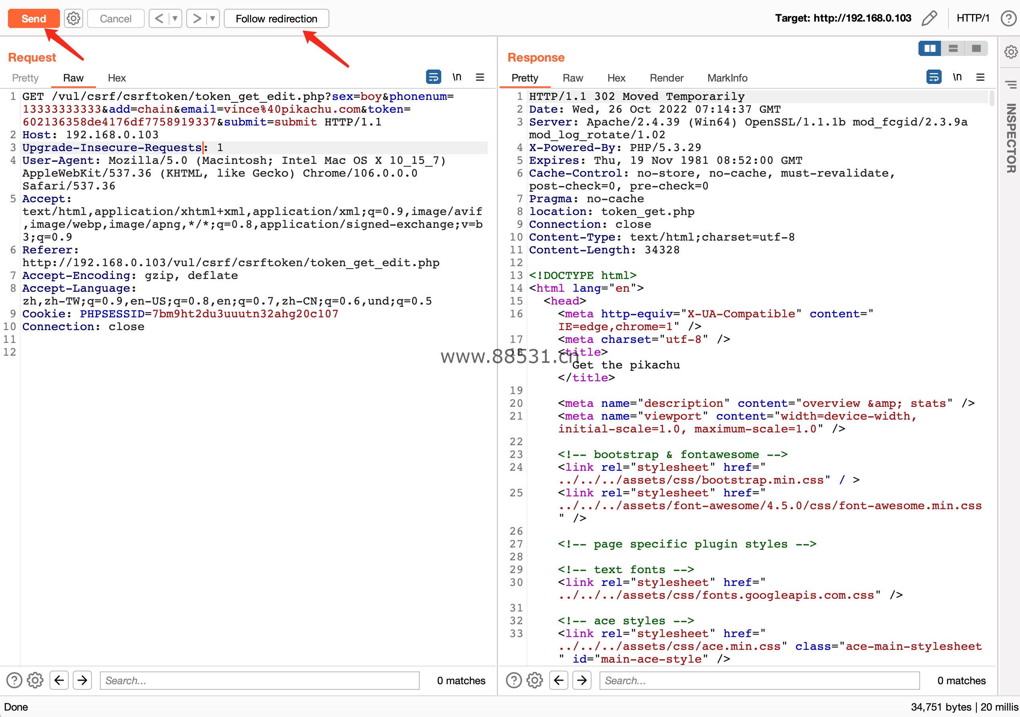Click the Referer header in request

click(231, 256)
